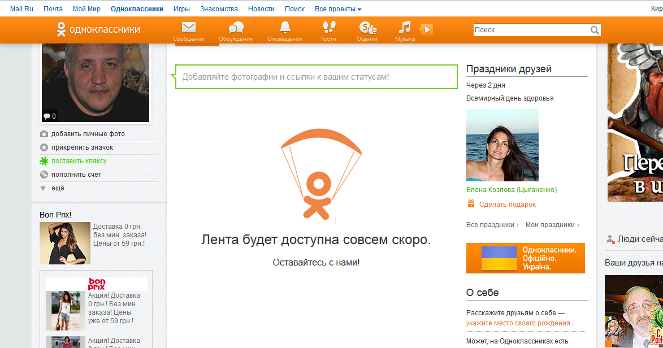Click the coins icon beside пополнить счёт

tap(44, 175)
